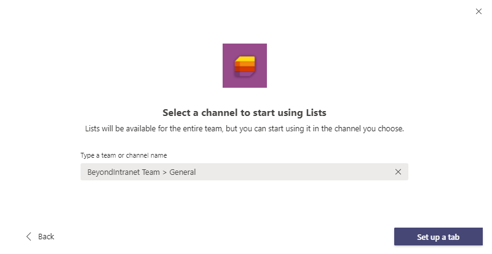Click the Type a team or channel name label
The height and width of the screenshot is (254, 492).
point(124,155)
